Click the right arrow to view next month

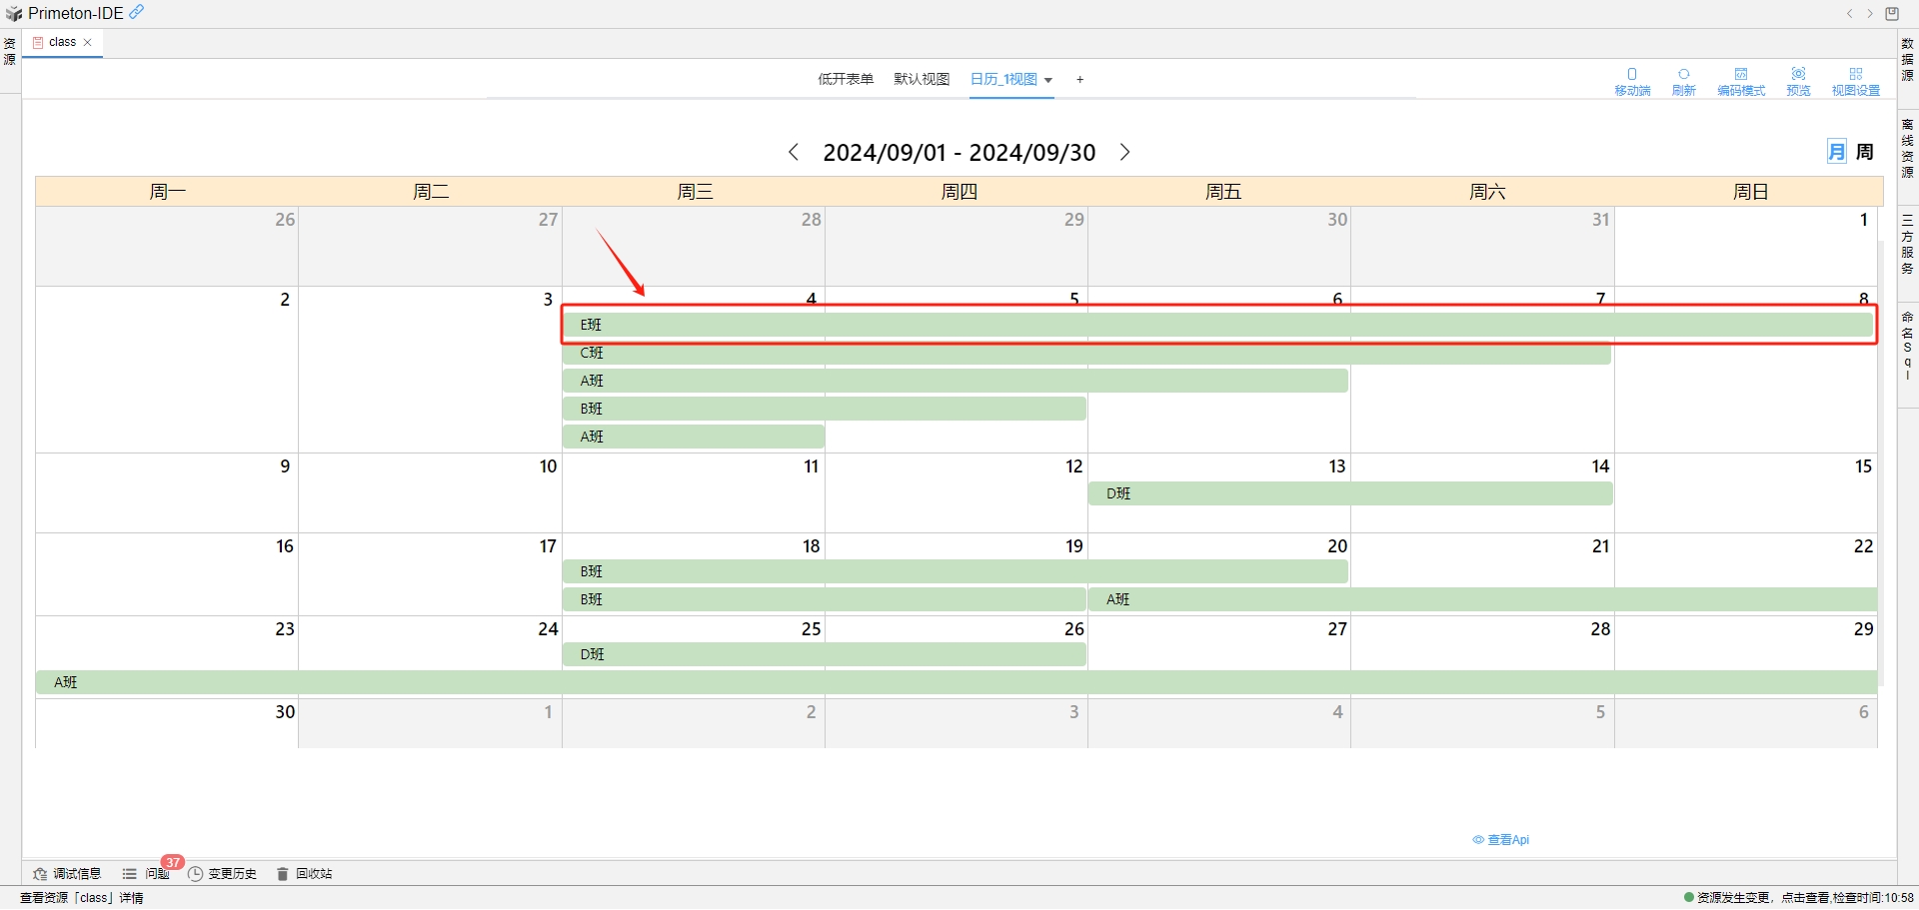(1125, 152)
